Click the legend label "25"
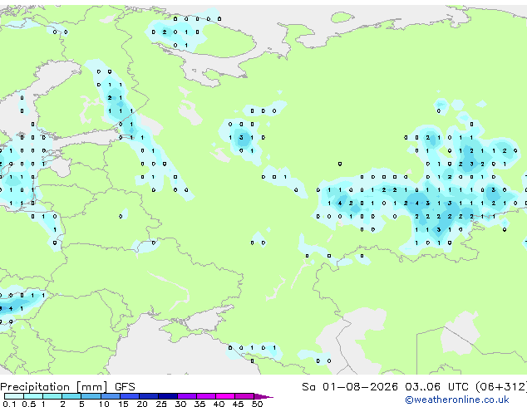Screen dimensions: 527x407 (161, 404)
